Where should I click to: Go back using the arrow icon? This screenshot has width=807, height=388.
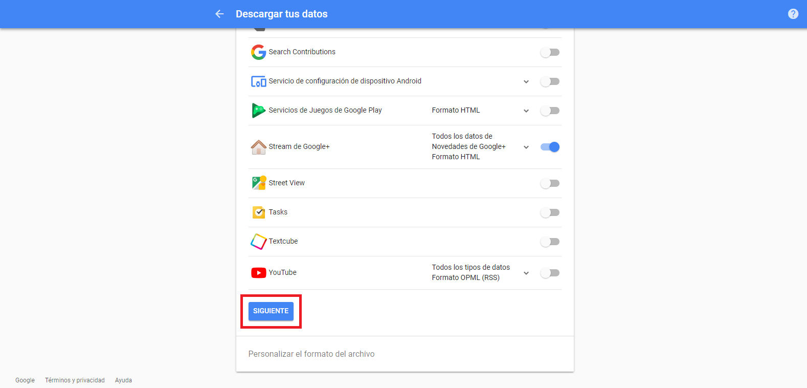[219, 14]
